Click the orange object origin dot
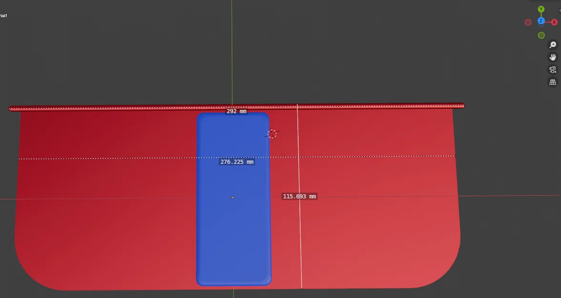This screenshot has width=561, height=298. [x=233, y=197]
